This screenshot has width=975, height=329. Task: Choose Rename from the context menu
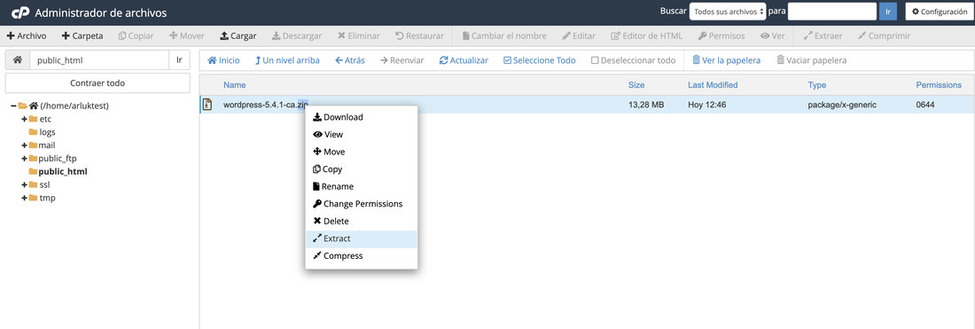(x=362, y=186)
